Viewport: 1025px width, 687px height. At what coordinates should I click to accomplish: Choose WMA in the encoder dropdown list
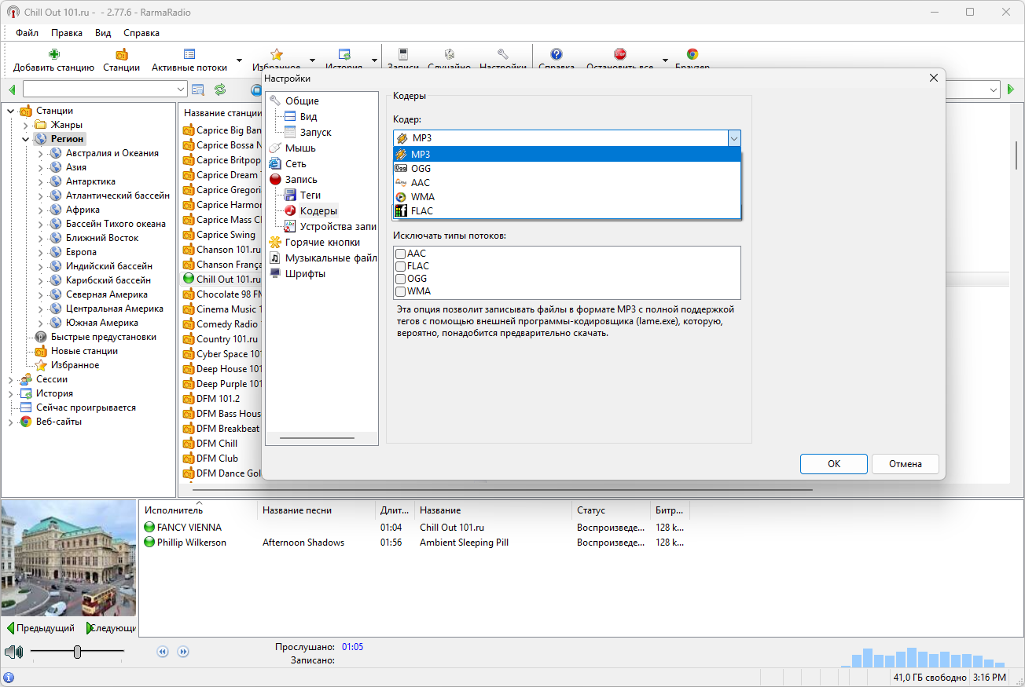coord(567,196)
